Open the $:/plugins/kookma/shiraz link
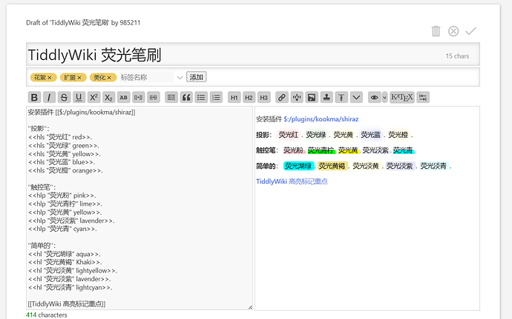 tap(321, 119)
